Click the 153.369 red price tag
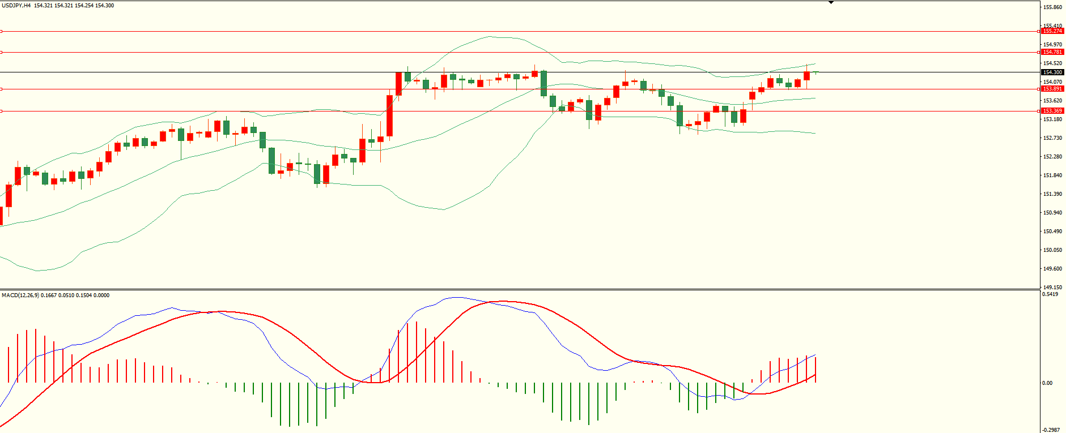 pos(1053,111)
